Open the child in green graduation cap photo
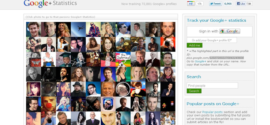 [63, 59]
